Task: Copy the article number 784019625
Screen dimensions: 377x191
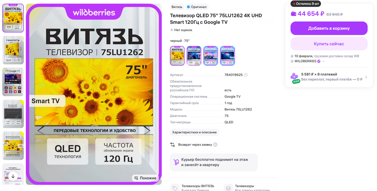Action: point(246,75)
